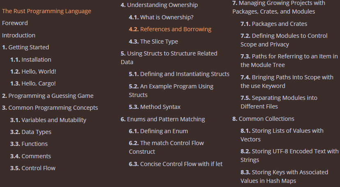The width and height of the screenshot is (340, 187).
Task: Go to 5.1 Defining and Instantiating Structs
Action: pos(179,74)
